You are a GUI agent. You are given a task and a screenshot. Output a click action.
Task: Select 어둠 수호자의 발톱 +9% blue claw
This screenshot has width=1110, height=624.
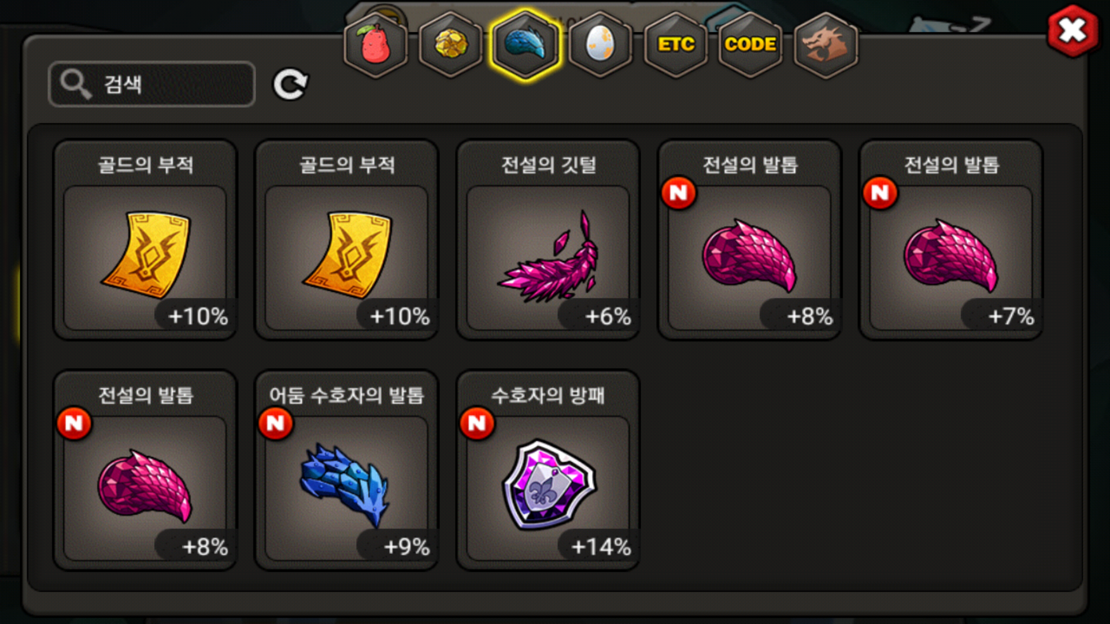347,470
